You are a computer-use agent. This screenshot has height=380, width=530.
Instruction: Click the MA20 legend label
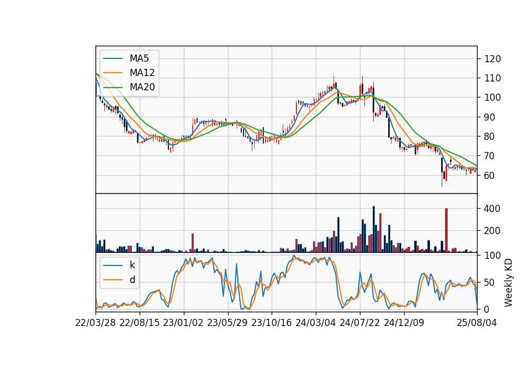click(142, 87)
